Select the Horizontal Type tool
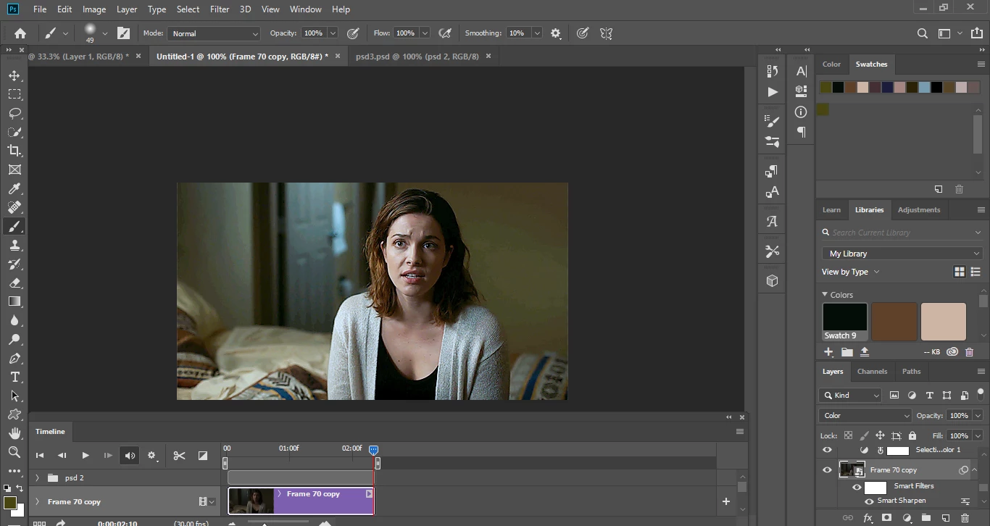 14,377
